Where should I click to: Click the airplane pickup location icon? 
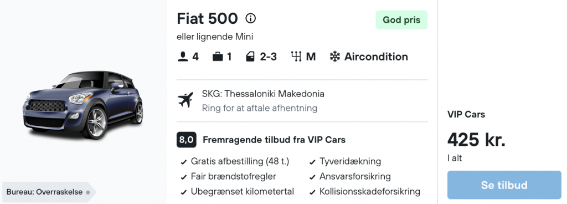pyautogui.click(x=185, y=100)
